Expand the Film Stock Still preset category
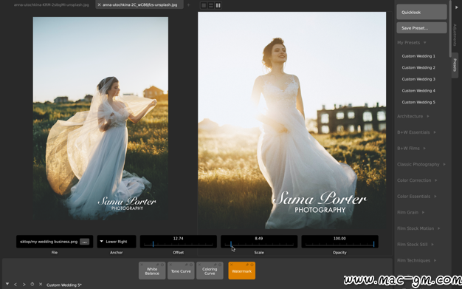 point(416,245)
